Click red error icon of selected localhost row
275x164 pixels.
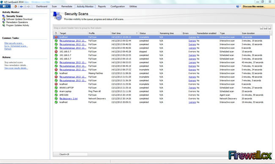[56, 37]
